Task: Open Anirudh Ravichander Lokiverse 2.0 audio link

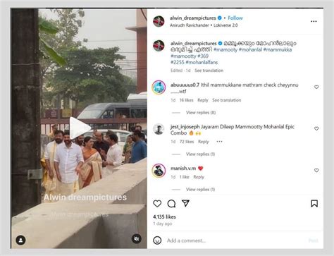Action: click(204, 25)
